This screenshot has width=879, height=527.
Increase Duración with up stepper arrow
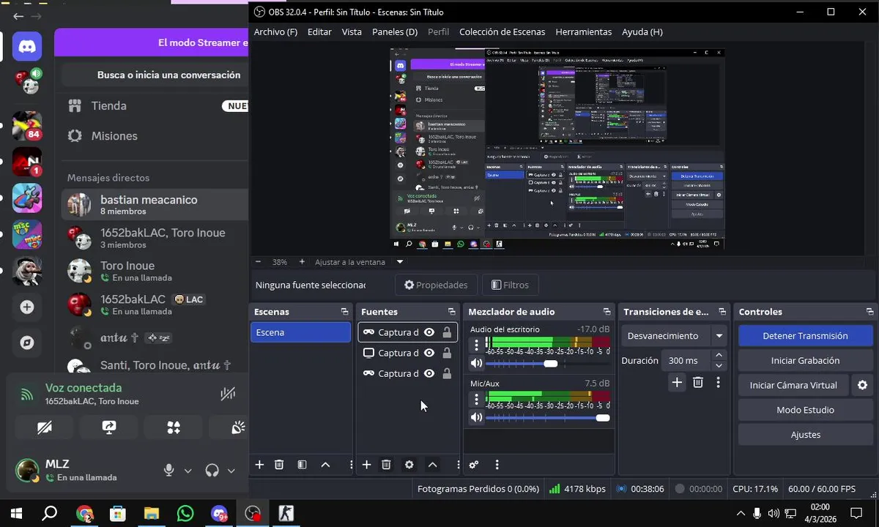[x=719, y=355]
